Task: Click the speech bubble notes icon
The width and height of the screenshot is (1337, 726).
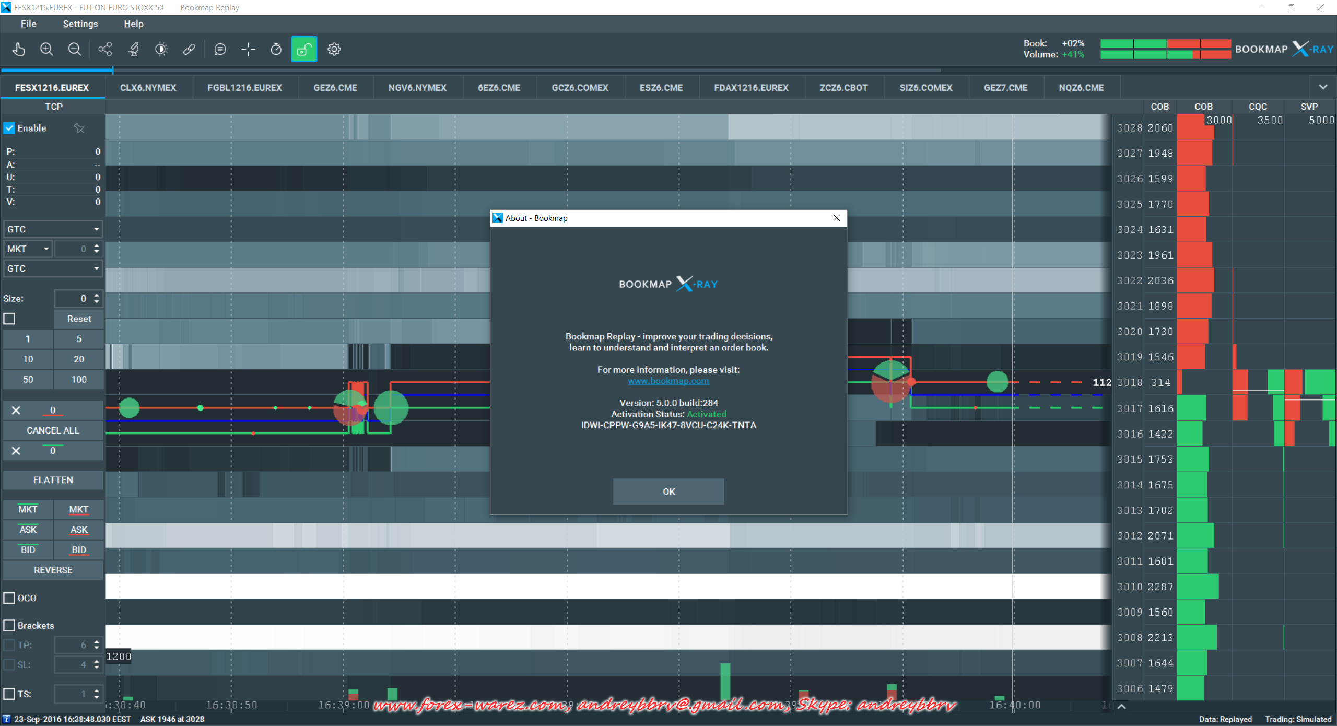Action: 220,49
